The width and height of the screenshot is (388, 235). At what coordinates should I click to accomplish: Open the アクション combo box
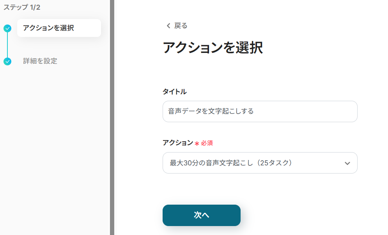coord(260,163)
